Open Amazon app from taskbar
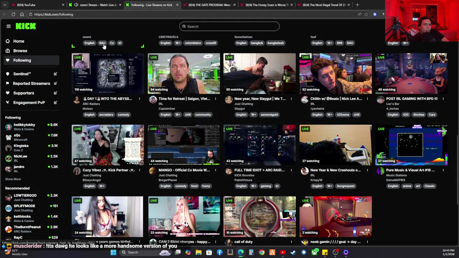The height and width of the screenshot is (258, 459). 230,253
